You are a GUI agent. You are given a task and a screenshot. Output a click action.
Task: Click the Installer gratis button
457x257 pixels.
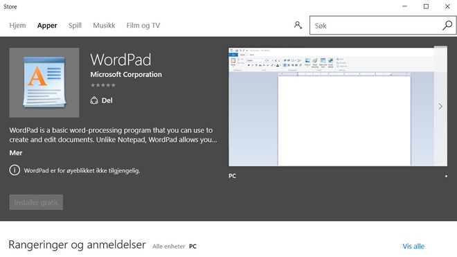[x=36, y=202]
